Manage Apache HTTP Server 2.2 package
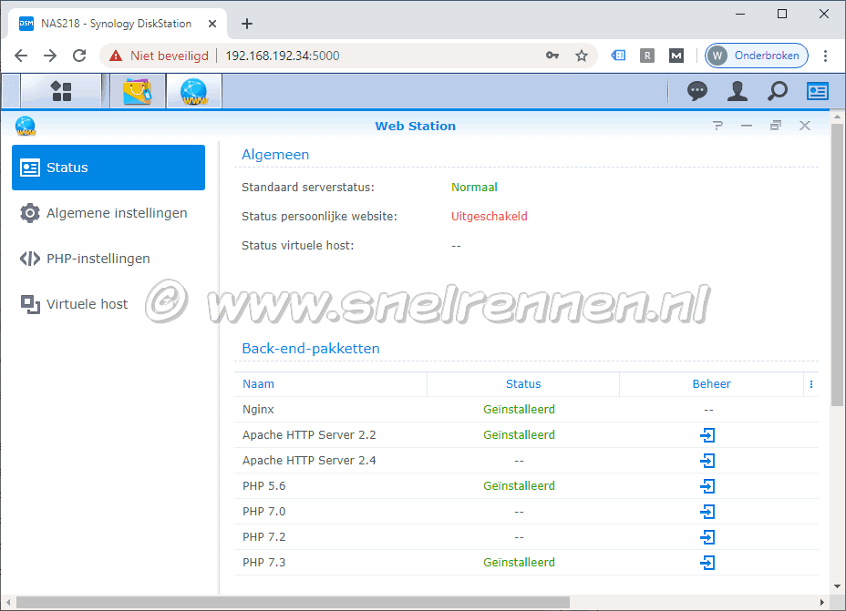The height and width of the screenshot is (611, 846). 707,435
